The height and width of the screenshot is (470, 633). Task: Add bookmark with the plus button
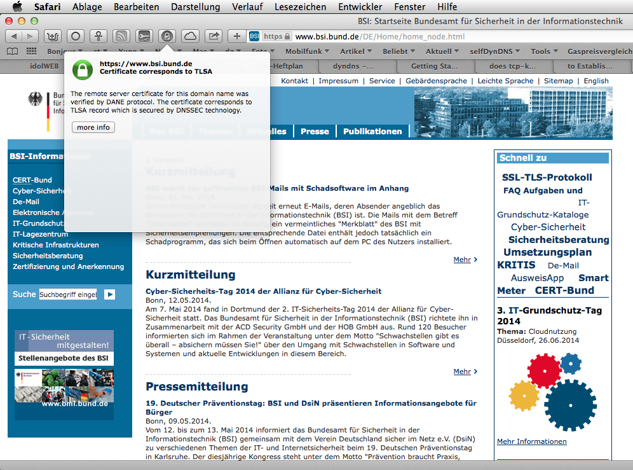click(x=236, y=36)
